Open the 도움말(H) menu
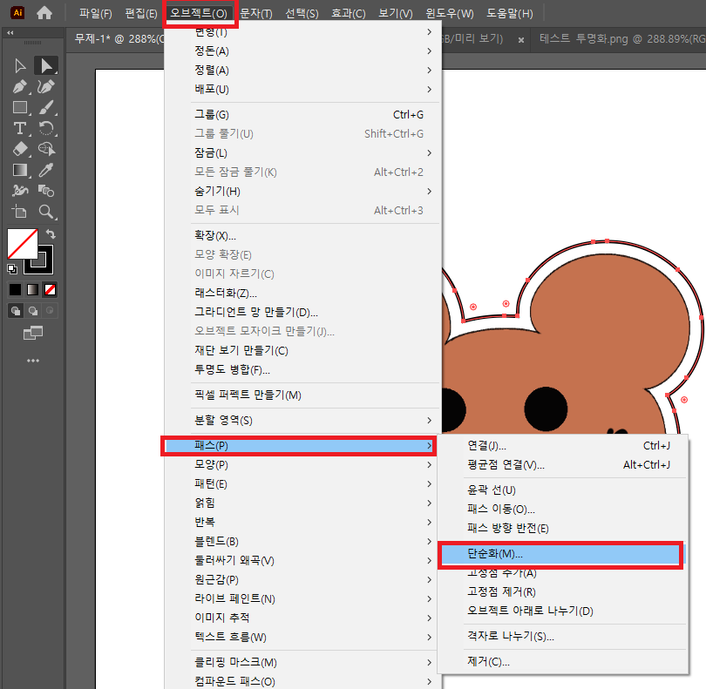 pyautogui.click(x=509, y=13)
